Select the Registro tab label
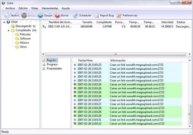The height and width of the screenshot is (135, 193). coord(52,60)
